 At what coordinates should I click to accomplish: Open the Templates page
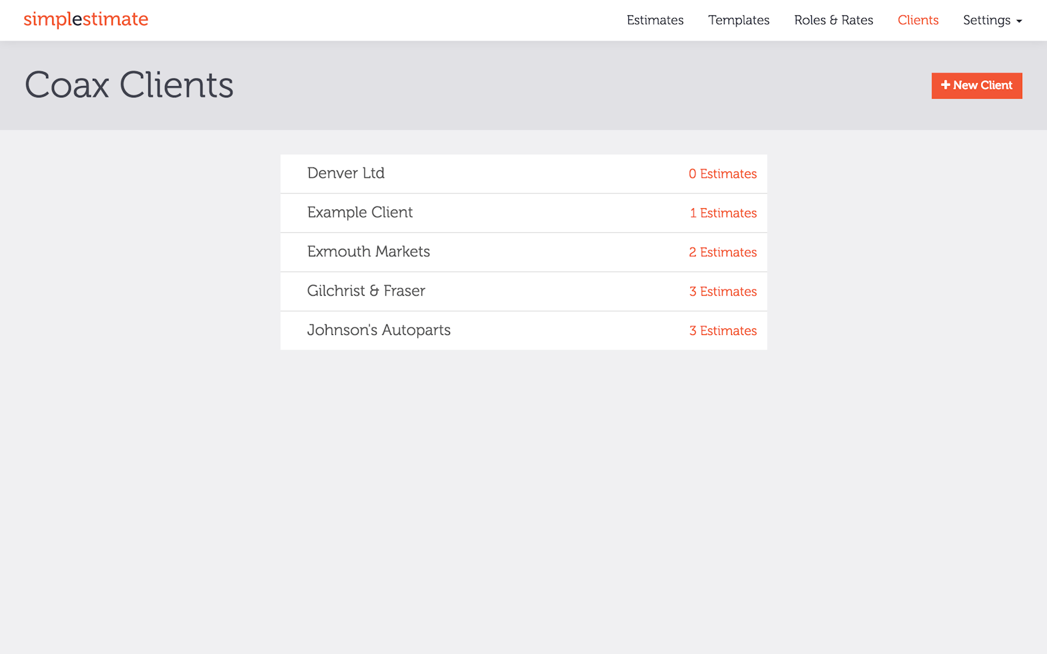[x=739, y=20]
